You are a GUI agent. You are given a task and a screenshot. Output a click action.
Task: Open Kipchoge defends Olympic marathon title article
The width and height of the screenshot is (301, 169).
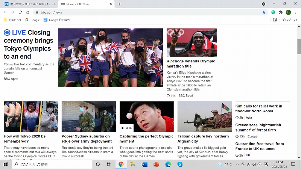(191, 63)
